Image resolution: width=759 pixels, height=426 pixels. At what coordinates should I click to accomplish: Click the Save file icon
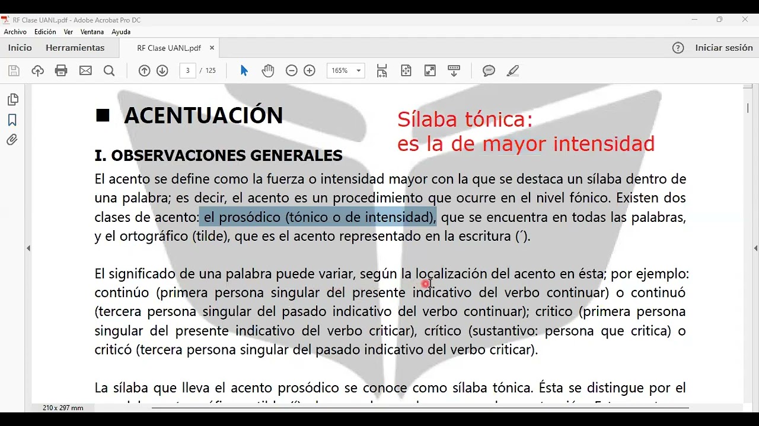pos(14,71)
